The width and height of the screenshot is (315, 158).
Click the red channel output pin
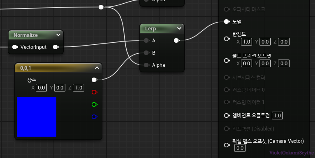(x=95, y=92)
